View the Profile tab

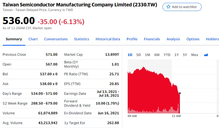coord(132,39)
